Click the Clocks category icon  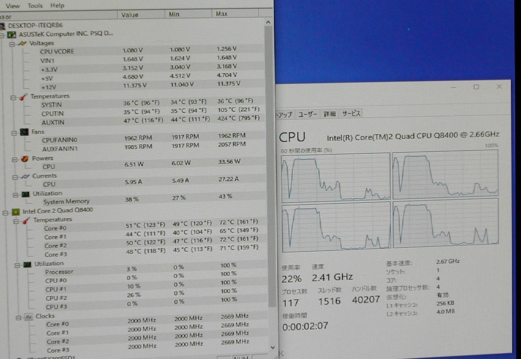pos(29,317)
